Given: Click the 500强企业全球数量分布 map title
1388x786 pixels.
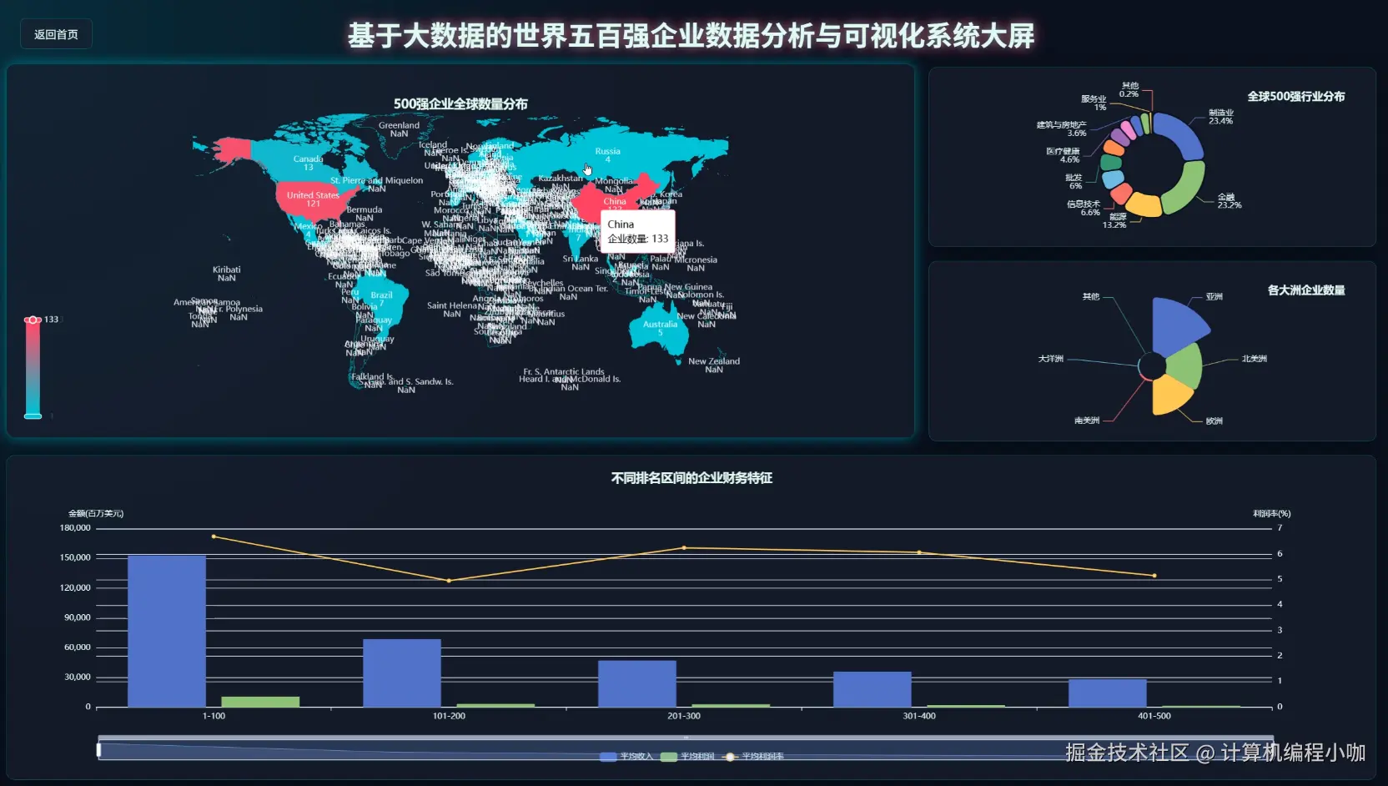Looking at the screenshot, I should coord(460,103).
